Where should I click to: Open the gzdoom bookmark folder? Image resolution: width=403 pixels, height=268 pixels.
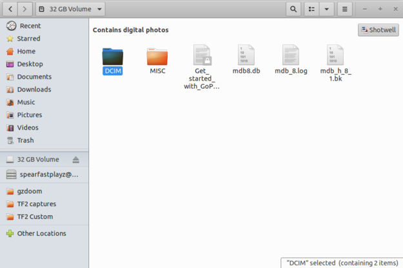point(30,191)
